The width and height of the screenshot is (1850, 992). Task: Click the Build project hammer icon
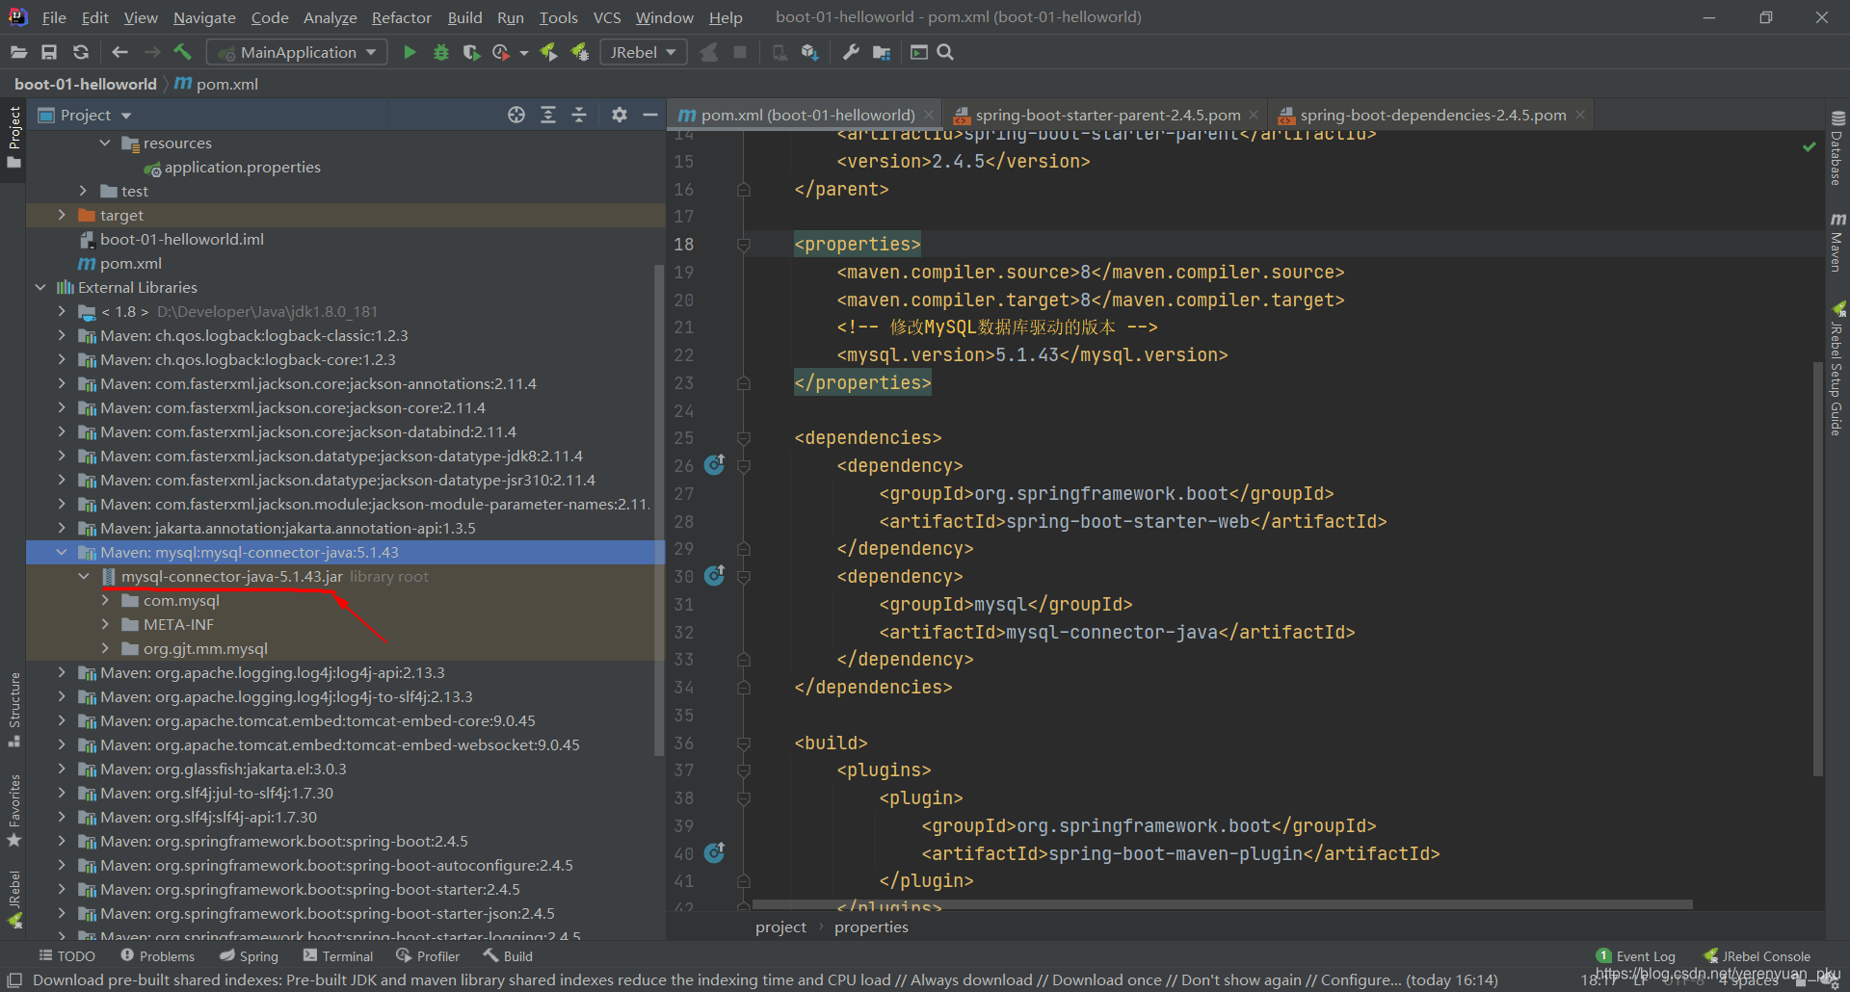[x=182, y=53]
